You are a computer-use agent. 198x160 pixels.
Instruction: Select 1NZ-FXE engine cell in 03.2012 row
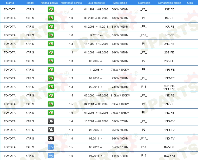169,147
